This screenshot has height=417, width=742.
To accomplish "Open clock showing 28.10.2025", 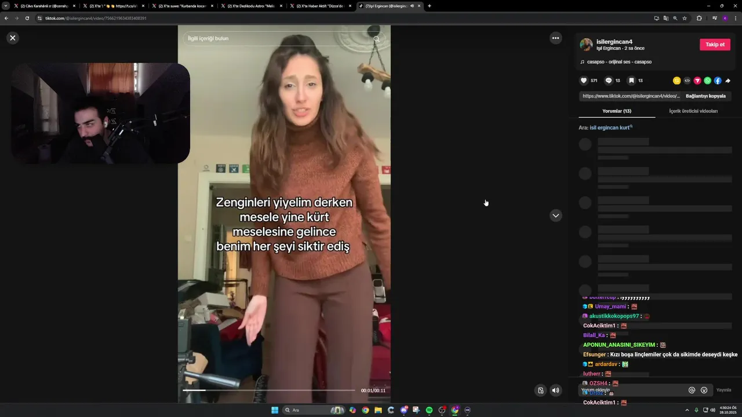I will point(727,410).
